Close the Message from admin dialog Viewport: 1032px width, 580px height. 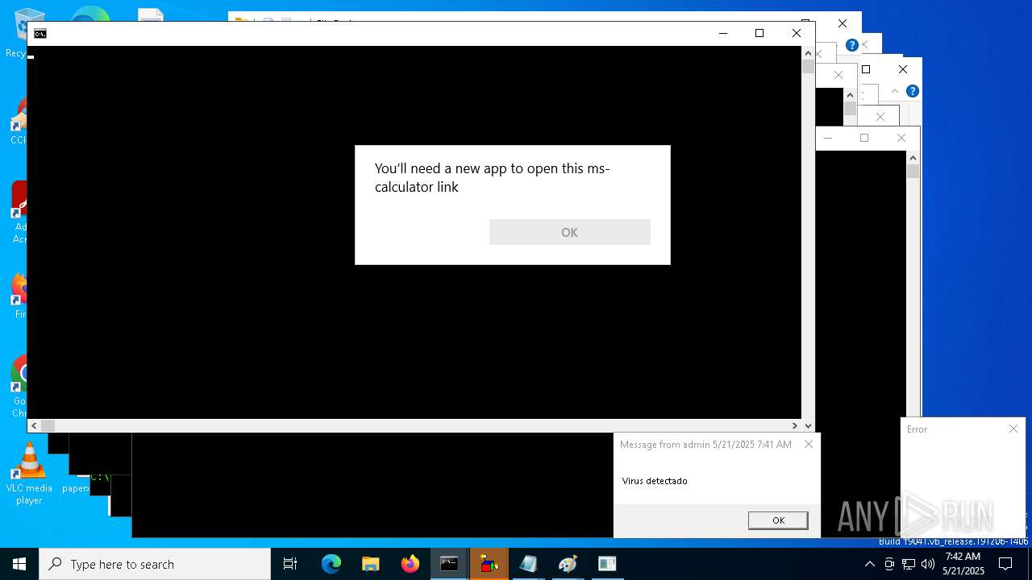click(x=809, y=444)
